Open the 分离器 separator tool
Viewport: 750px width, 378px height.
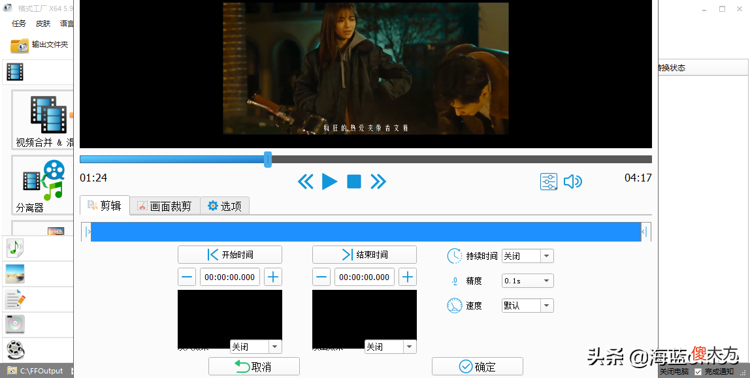(42, 186)
